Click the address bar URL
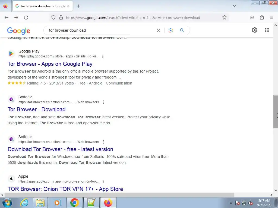 (x=133, y=18)
